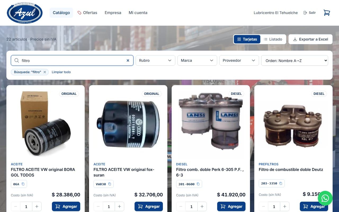The width and height of the screenshot is (339, 212).
Task: Click the Lubricentro El Tehuelche account name
Action: [276, 13]
